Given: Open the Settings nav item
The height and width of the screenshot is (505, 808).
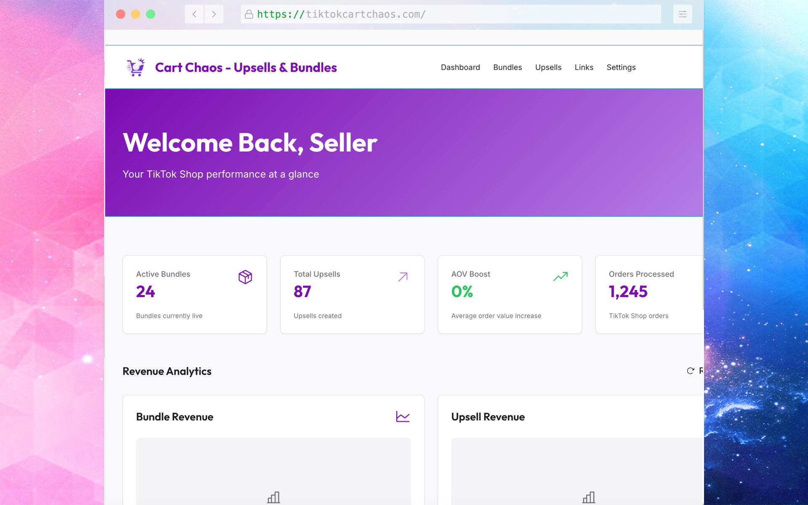Looking at the screenshot, I should [x=621, y=67].
